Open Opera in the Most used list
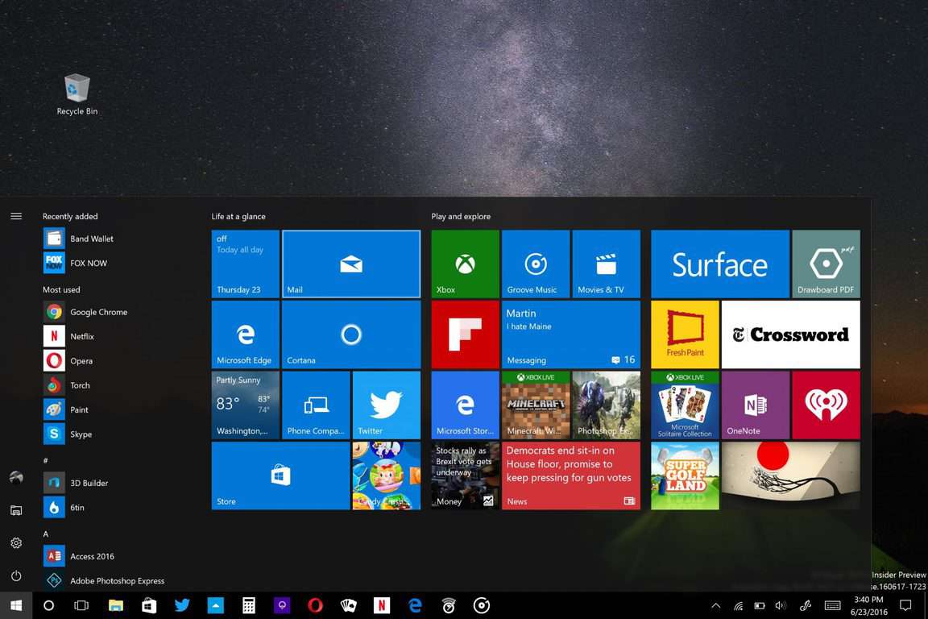This screenshot has height=619, width=928. tap(81, 361)
